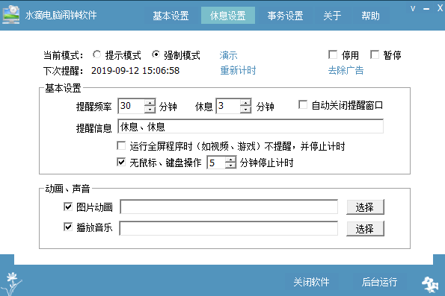Click the 后台运行 button
The height and width of the screenshot is (296, 445).
[x=380, y=282]
